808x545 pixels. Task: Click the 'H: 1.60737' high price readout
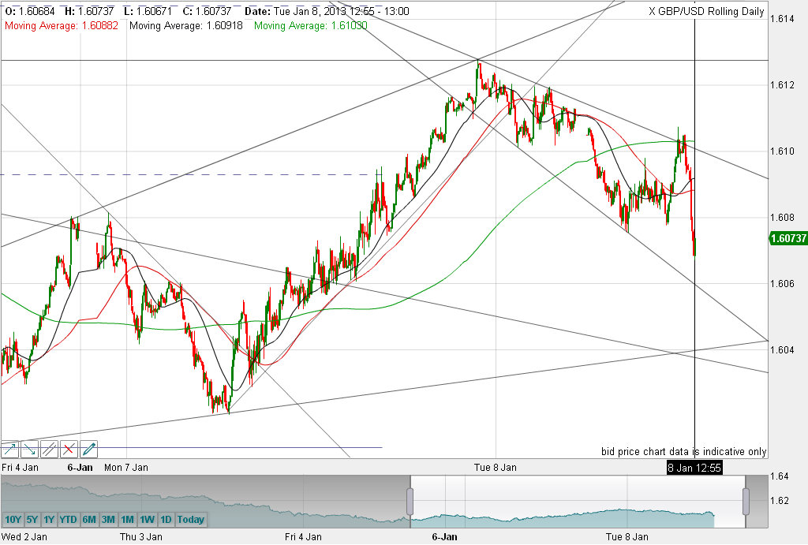coord(89,11)
